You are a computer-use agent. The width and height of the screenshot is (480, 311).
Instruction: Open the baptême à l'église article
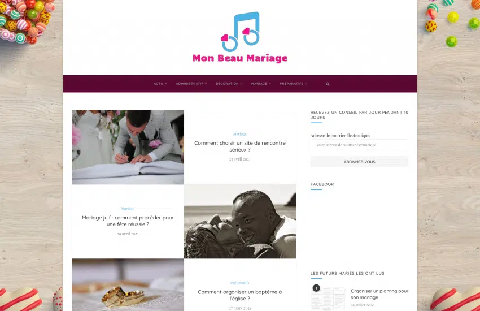point(239,295)
